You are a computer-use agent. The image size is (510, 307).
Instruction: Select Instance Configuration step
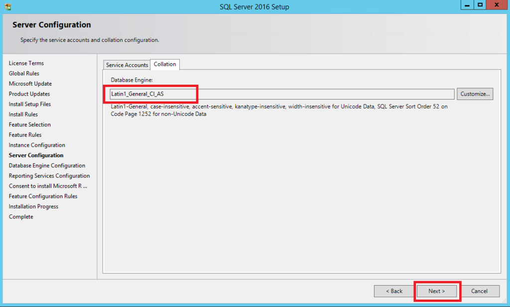point(37,145)
